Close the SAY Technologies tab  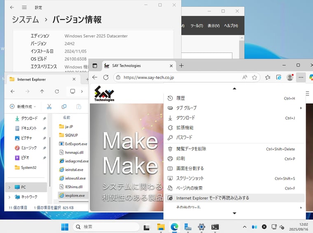[x=171, y=66]
